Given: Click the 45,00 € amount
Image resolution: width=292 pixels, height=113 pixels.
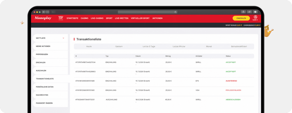Looking at the screenshot, I should (x=168, y=99).
